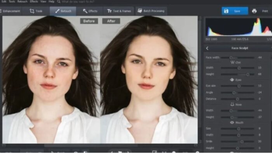Go back using the Face Sculpt chevron arrow

pyautogui.click(x=207, y=48)
